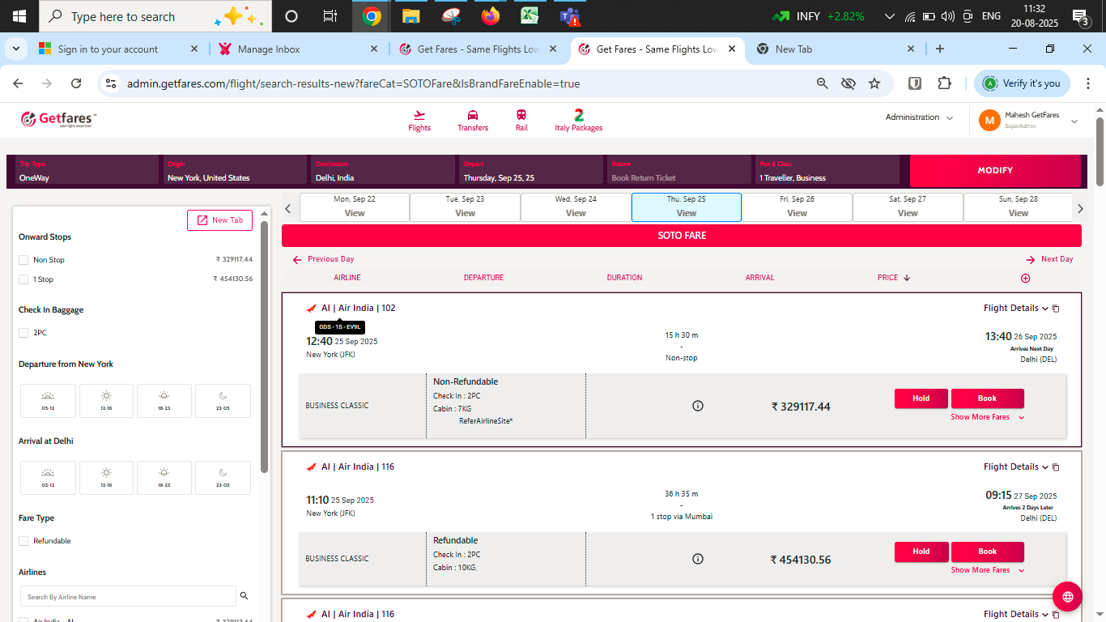Open the Italy Packages icon
Image resolution: width=1106 pixels, height=622 pixels.
click(578, 115)
